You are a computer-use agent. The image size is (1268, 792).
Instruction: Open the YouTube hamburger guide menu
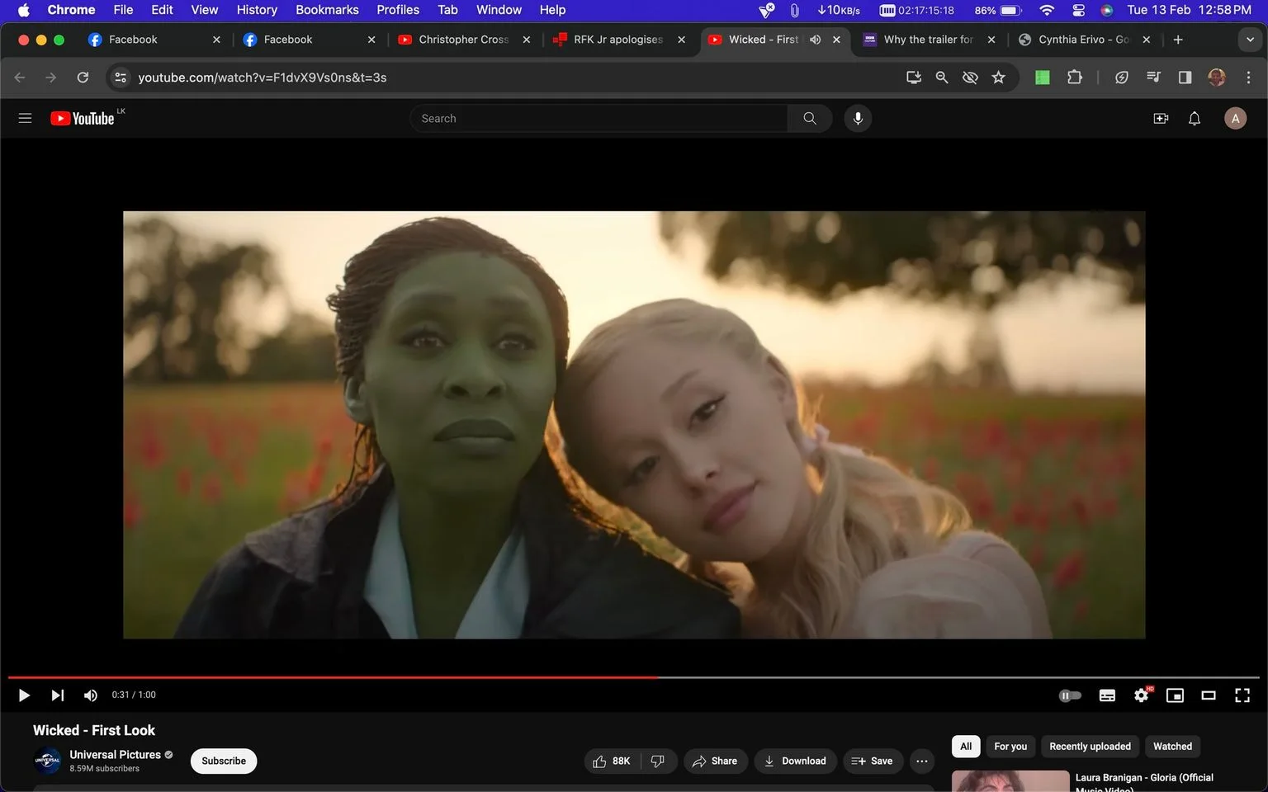(x=25, y=118)
